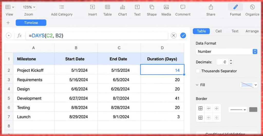Select the bottom-right border option
The height and width of the screenshot is (136, 263).
(x=217, y=117)
